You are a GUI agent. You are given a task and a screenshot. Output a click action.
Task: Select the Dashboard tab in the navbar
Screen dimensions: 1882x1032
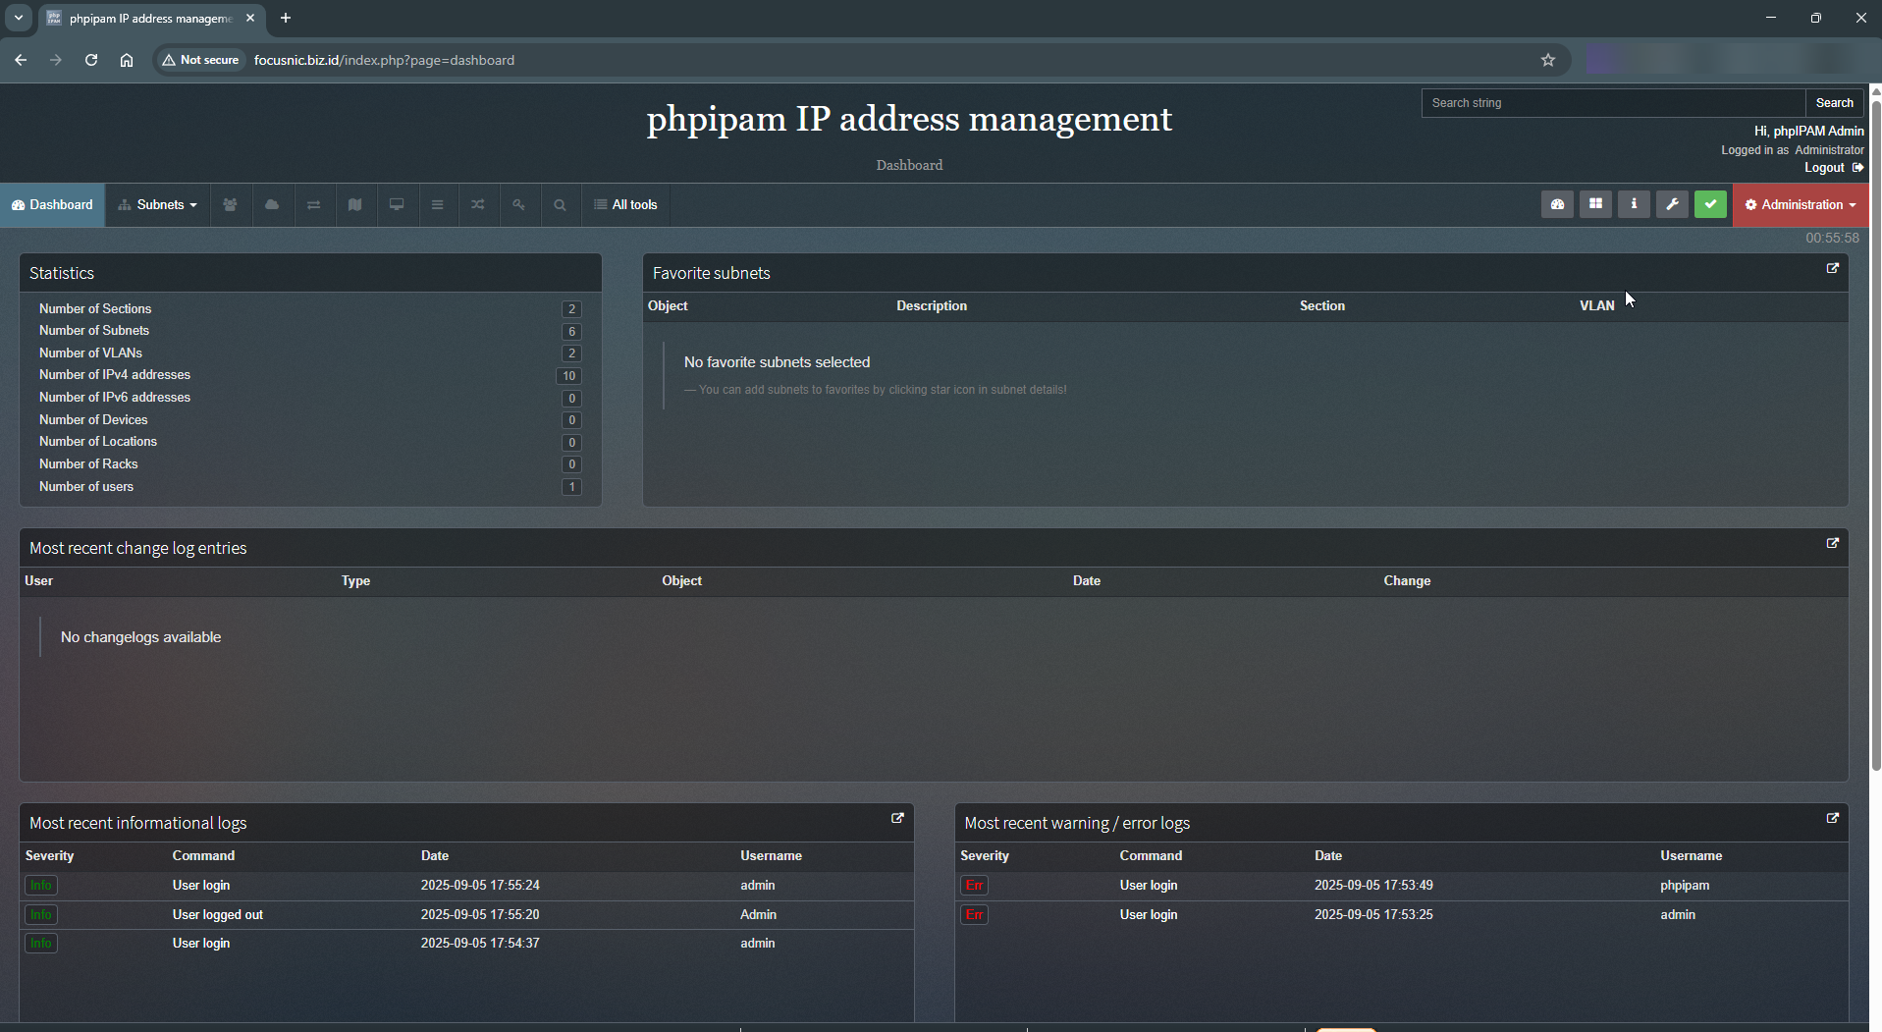click(x=53, y=205)
